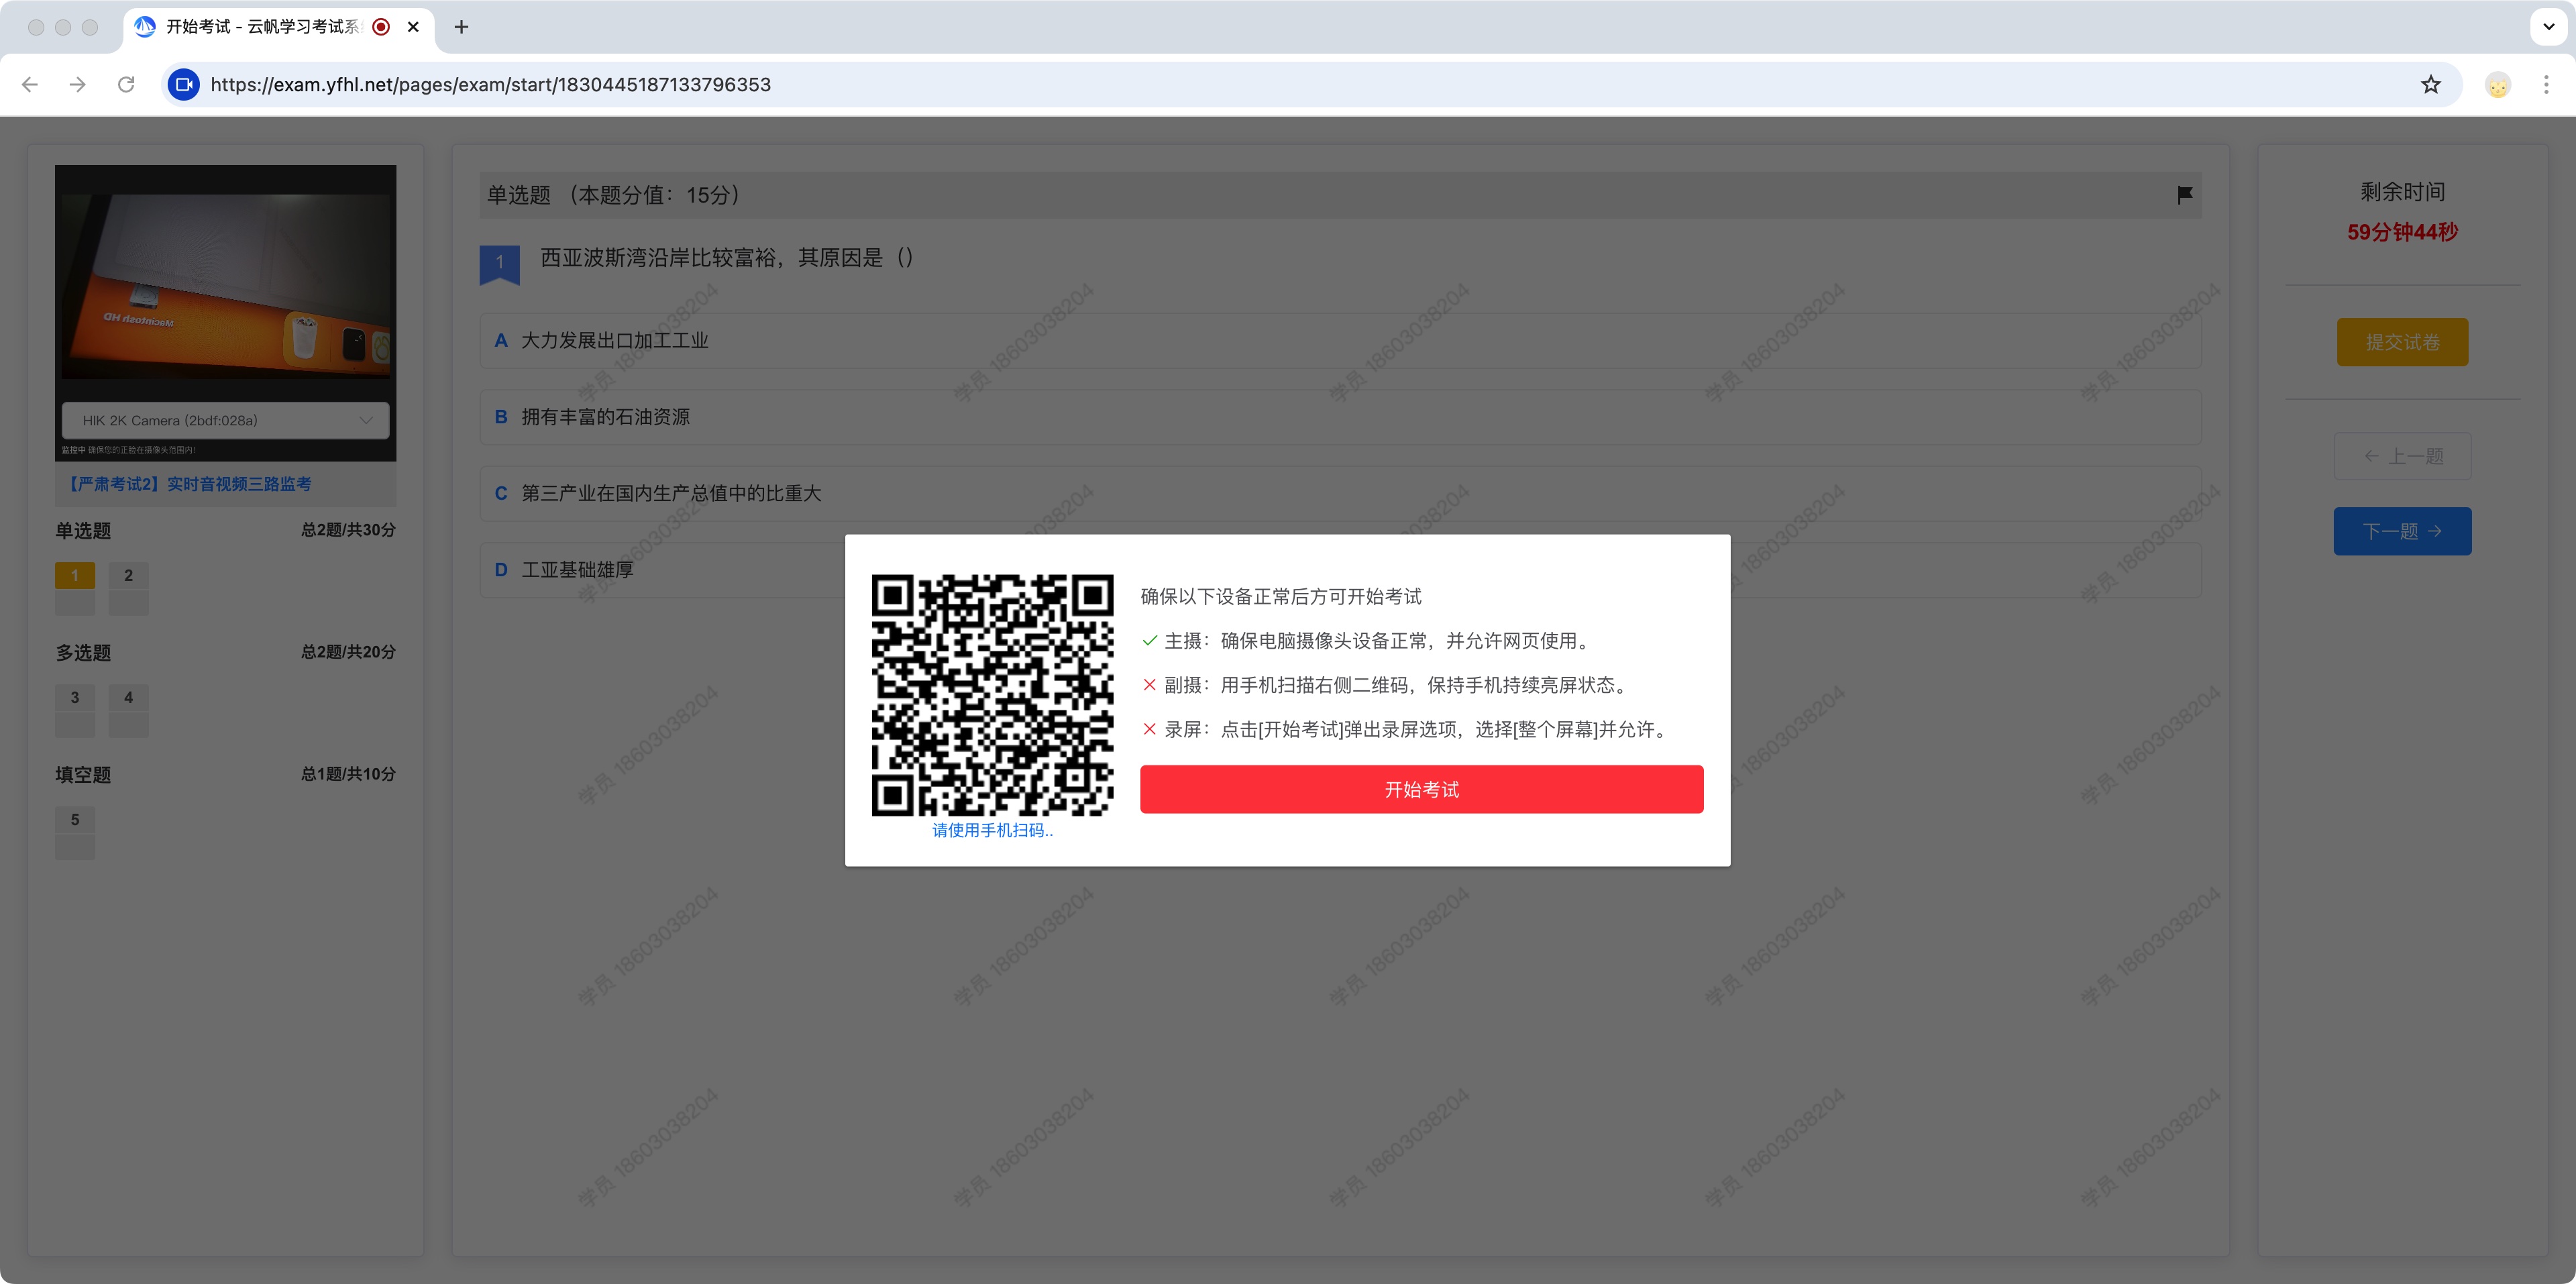Click the red X beside 录屏
This screenshot has width=2576, height=1284.
[1149, 729]
